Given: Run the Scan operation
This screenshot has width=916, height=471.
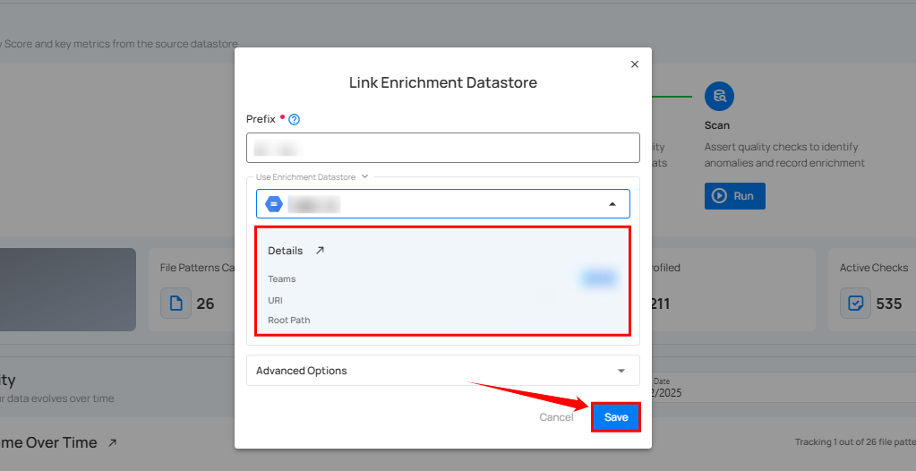Looking at the screenshot, I should (734, 196).
